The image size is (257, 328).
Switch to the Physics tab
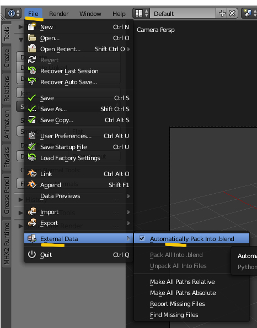[x=6, y=157]
